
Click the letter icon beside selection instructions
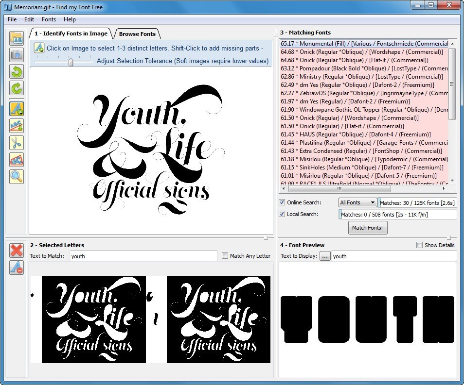tap(39, 48)
